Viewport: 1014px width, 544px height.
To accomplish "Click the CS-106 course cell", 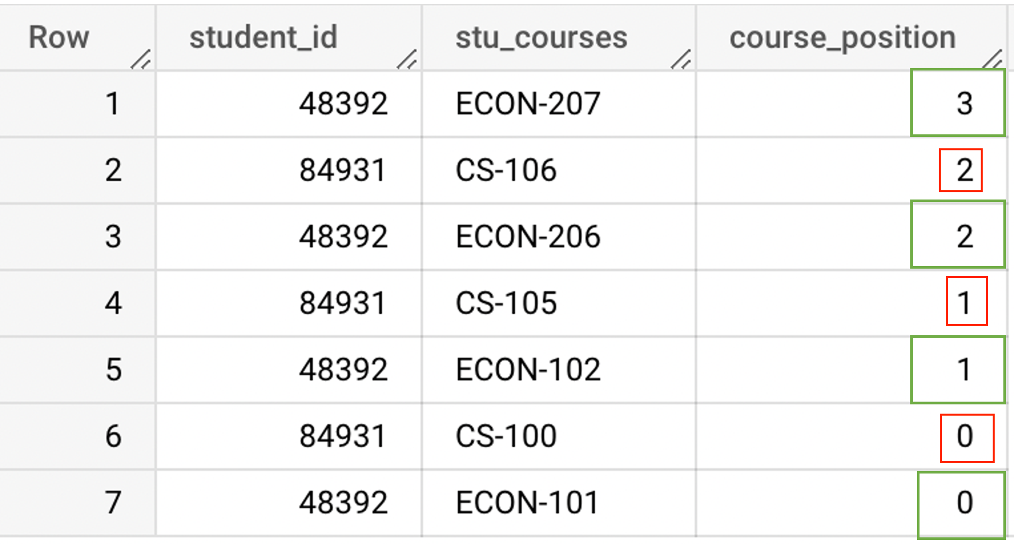I will pos(506,170).
